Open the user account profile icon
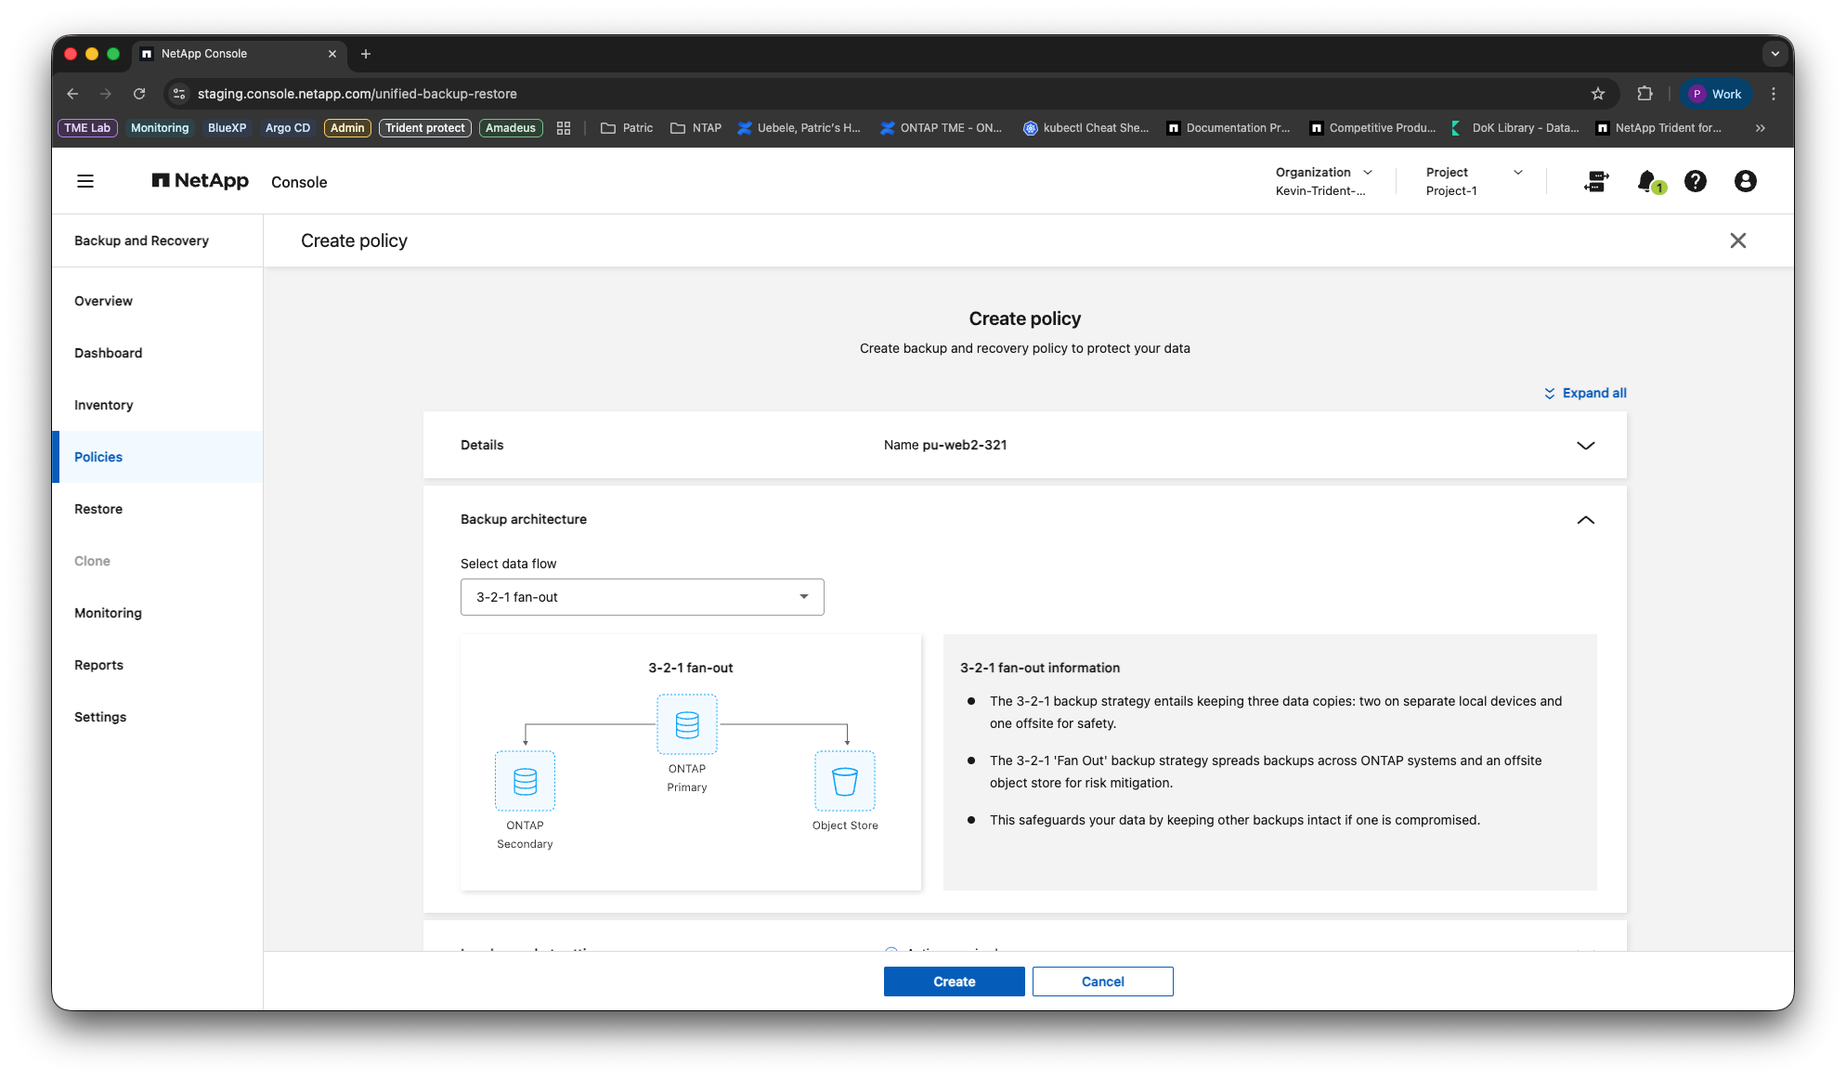The image size is (1846, 1079). tap(1746, 181)
